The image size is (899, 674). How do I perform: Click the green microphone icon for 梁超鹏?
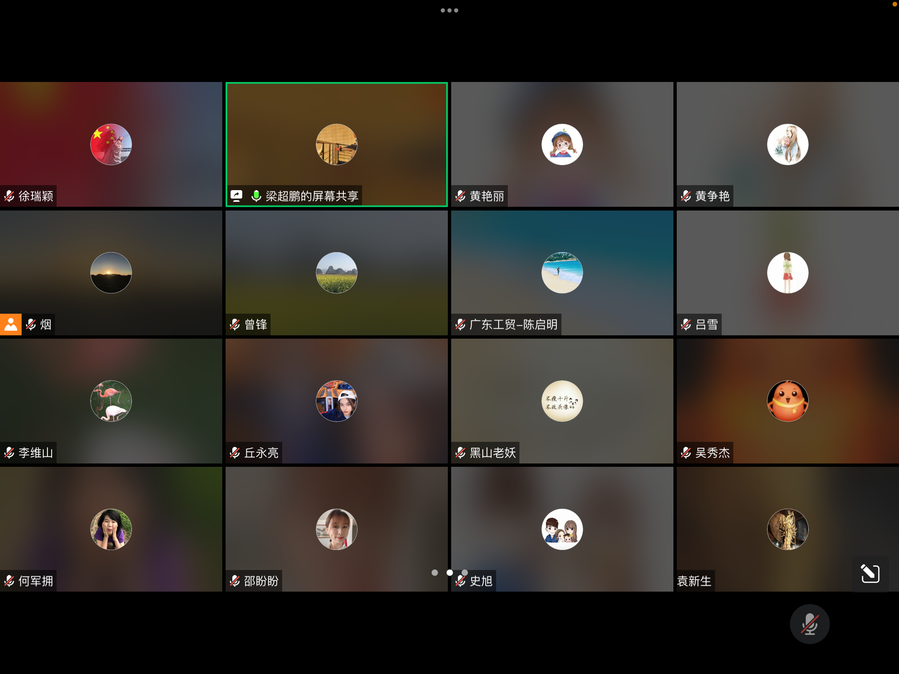pyautogui.click(x=256, y=196)
